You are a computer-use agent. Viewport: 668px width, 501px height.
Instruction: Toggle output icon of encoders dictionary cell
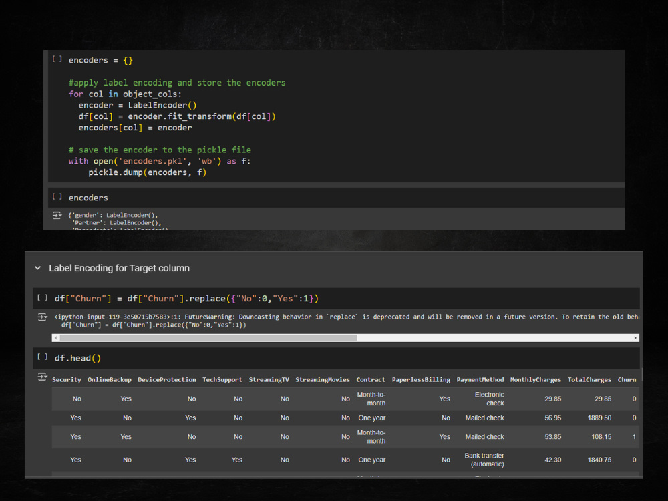(x=57, y=216)
